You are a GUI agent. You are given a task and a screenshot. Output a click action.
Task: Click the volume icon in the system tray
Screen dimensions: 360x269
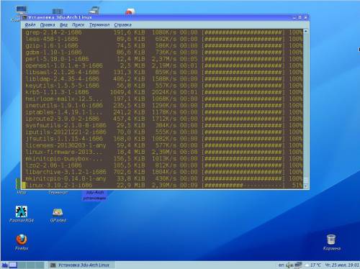click(290, 265)
